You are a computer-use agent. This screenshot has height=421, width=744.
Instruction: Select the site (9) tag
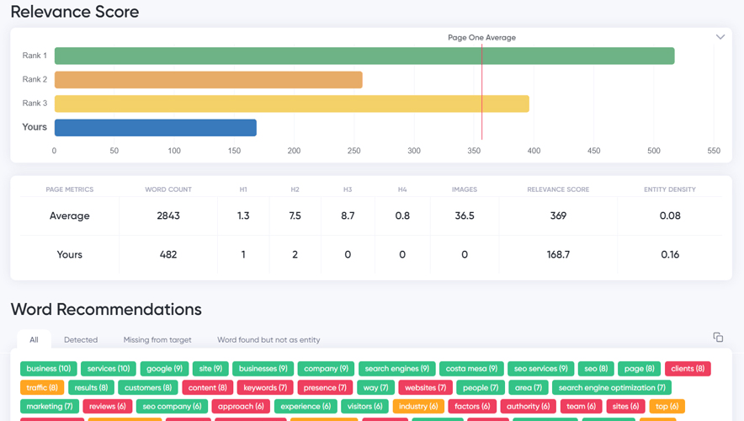[x=210, y=369]
